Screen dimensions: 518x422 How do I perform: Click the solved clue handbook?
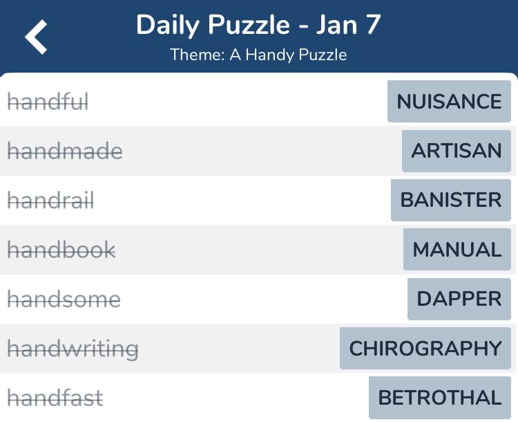click(x=61, y=249)
